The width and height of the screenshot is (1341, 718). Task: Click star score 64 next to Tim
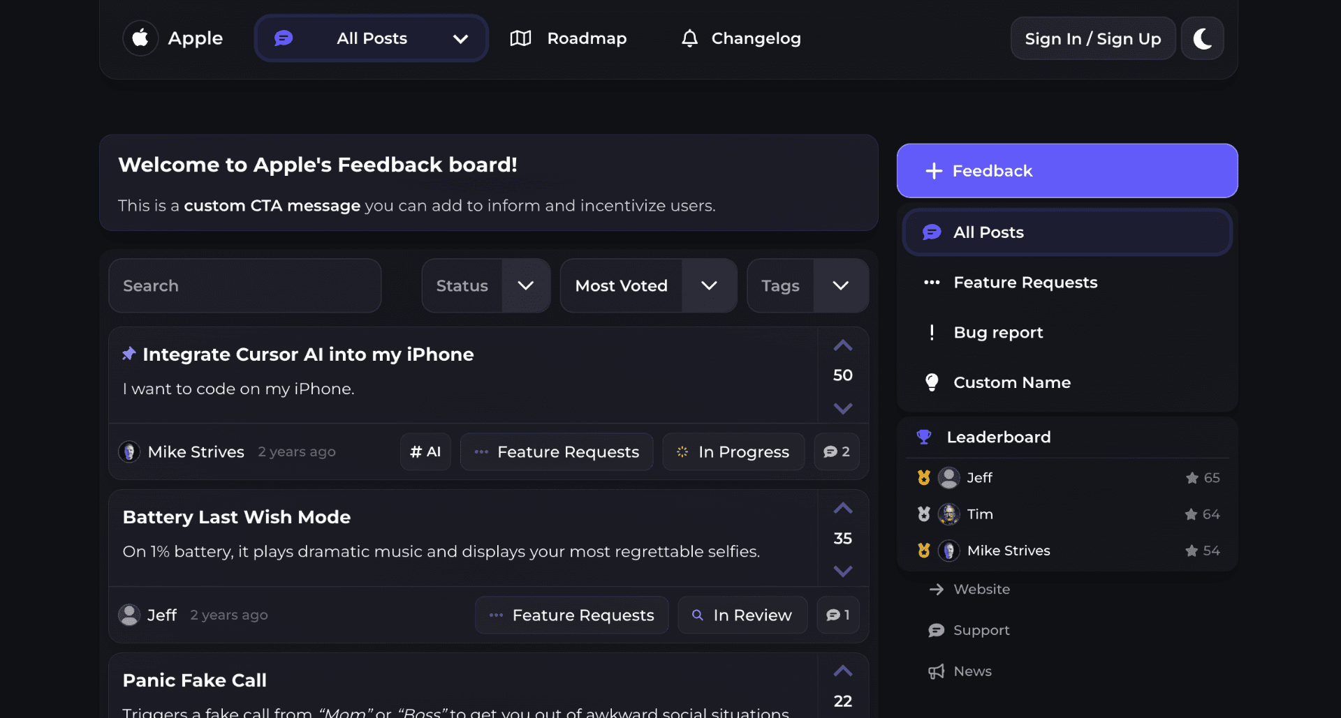tap(1202, 514)
